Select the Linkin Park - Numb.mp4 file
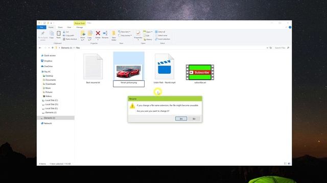 point(165,69)
